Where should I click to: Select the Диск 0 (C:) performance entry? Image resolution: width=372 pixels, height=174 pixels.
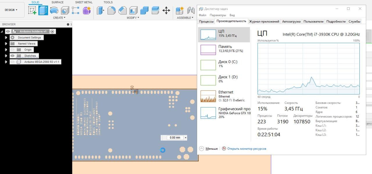[x=224, y=65]
